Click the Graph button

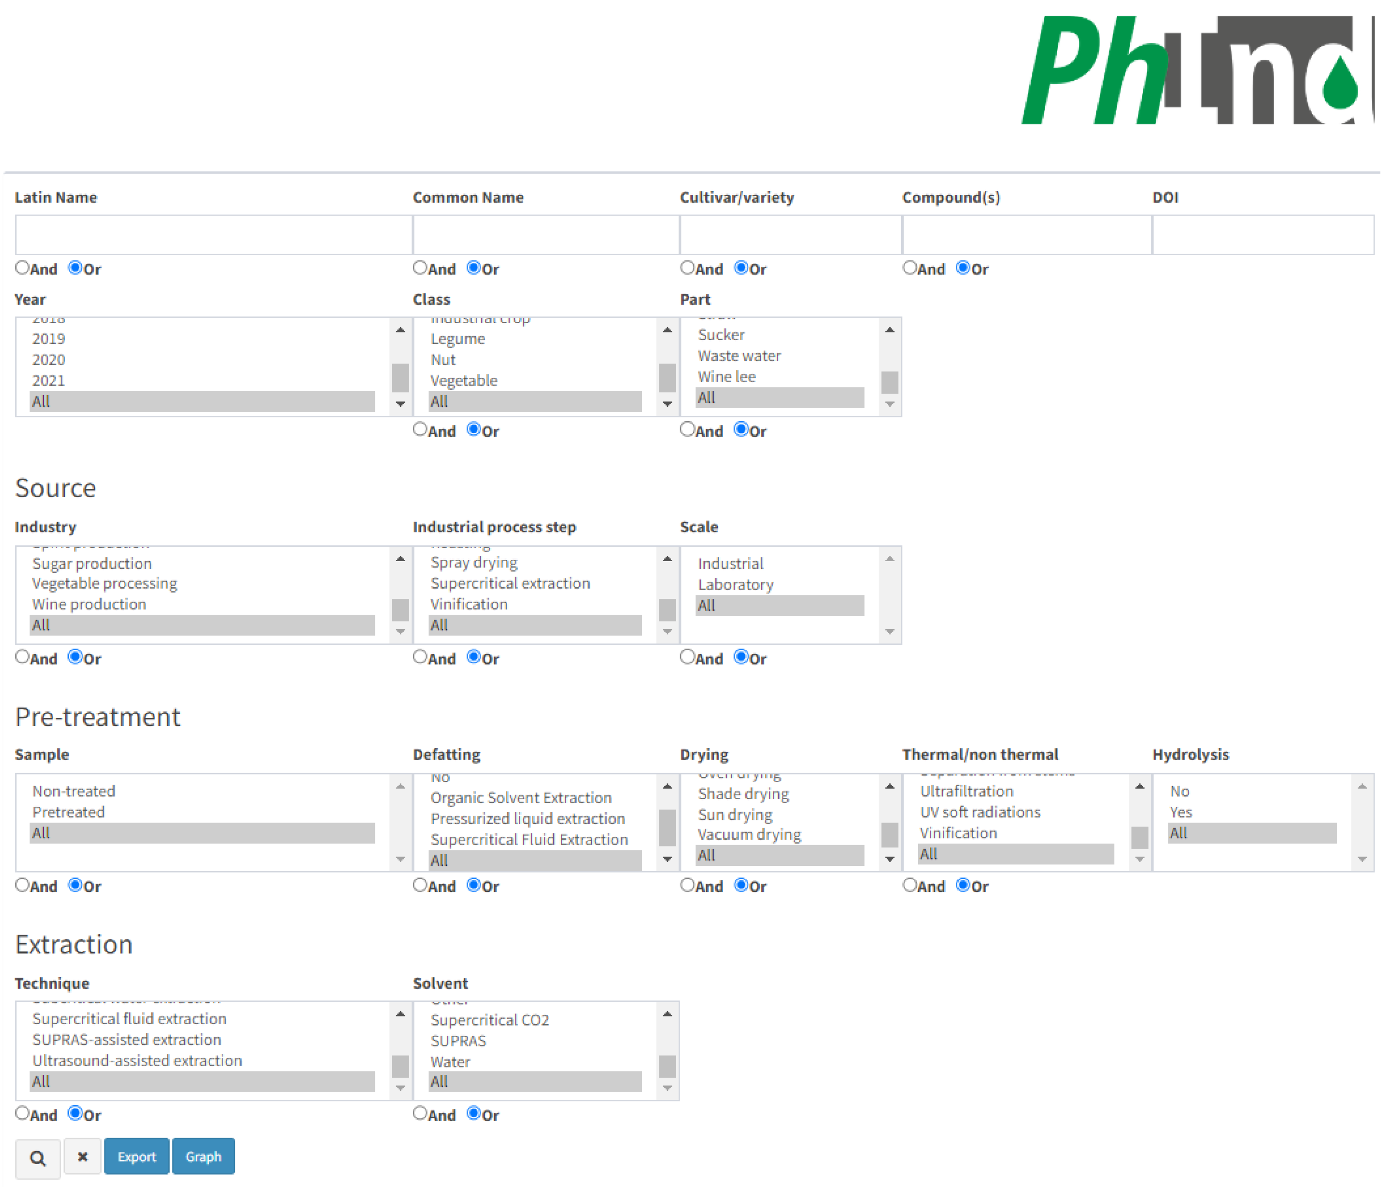pyautogui.click(x=203, y=1157)
